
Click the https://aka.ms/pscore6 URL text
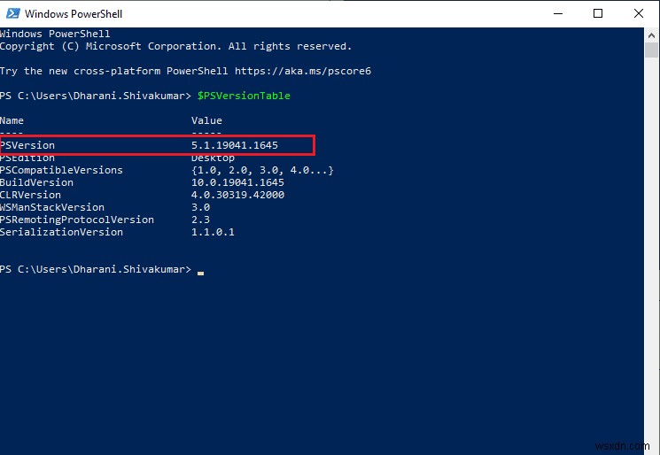click(303, 71)
